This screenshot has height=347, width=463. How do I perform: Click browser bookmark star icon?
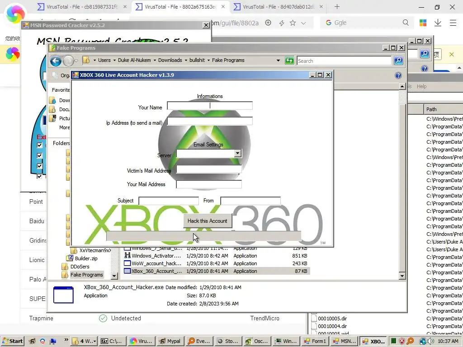click(293, 23)
